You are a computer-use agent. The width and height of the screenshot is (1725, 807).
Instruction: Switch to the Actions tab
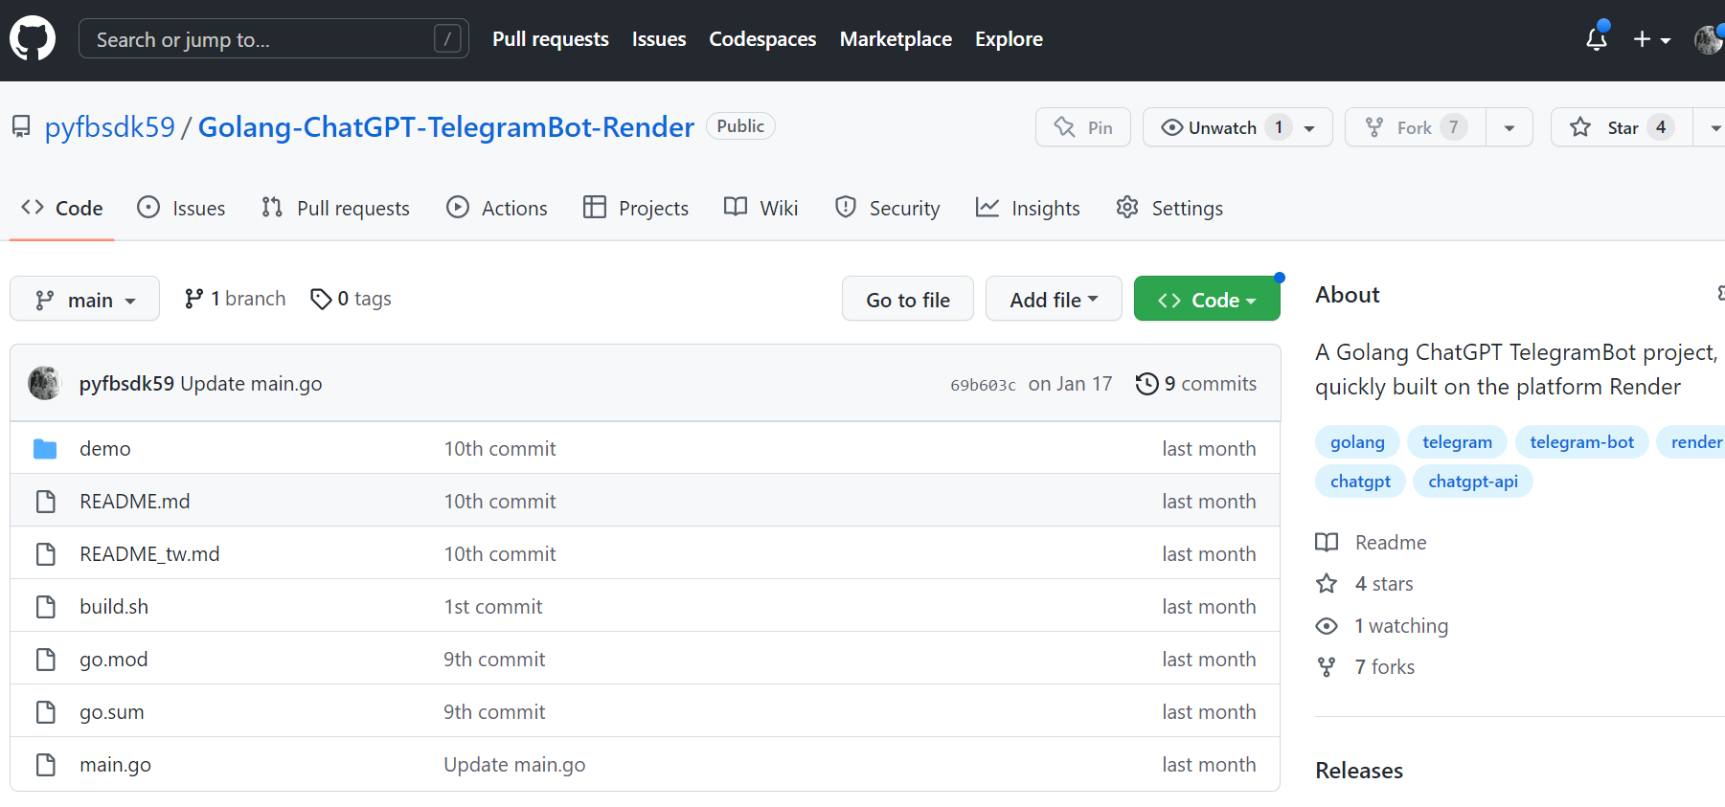[497, 208]
